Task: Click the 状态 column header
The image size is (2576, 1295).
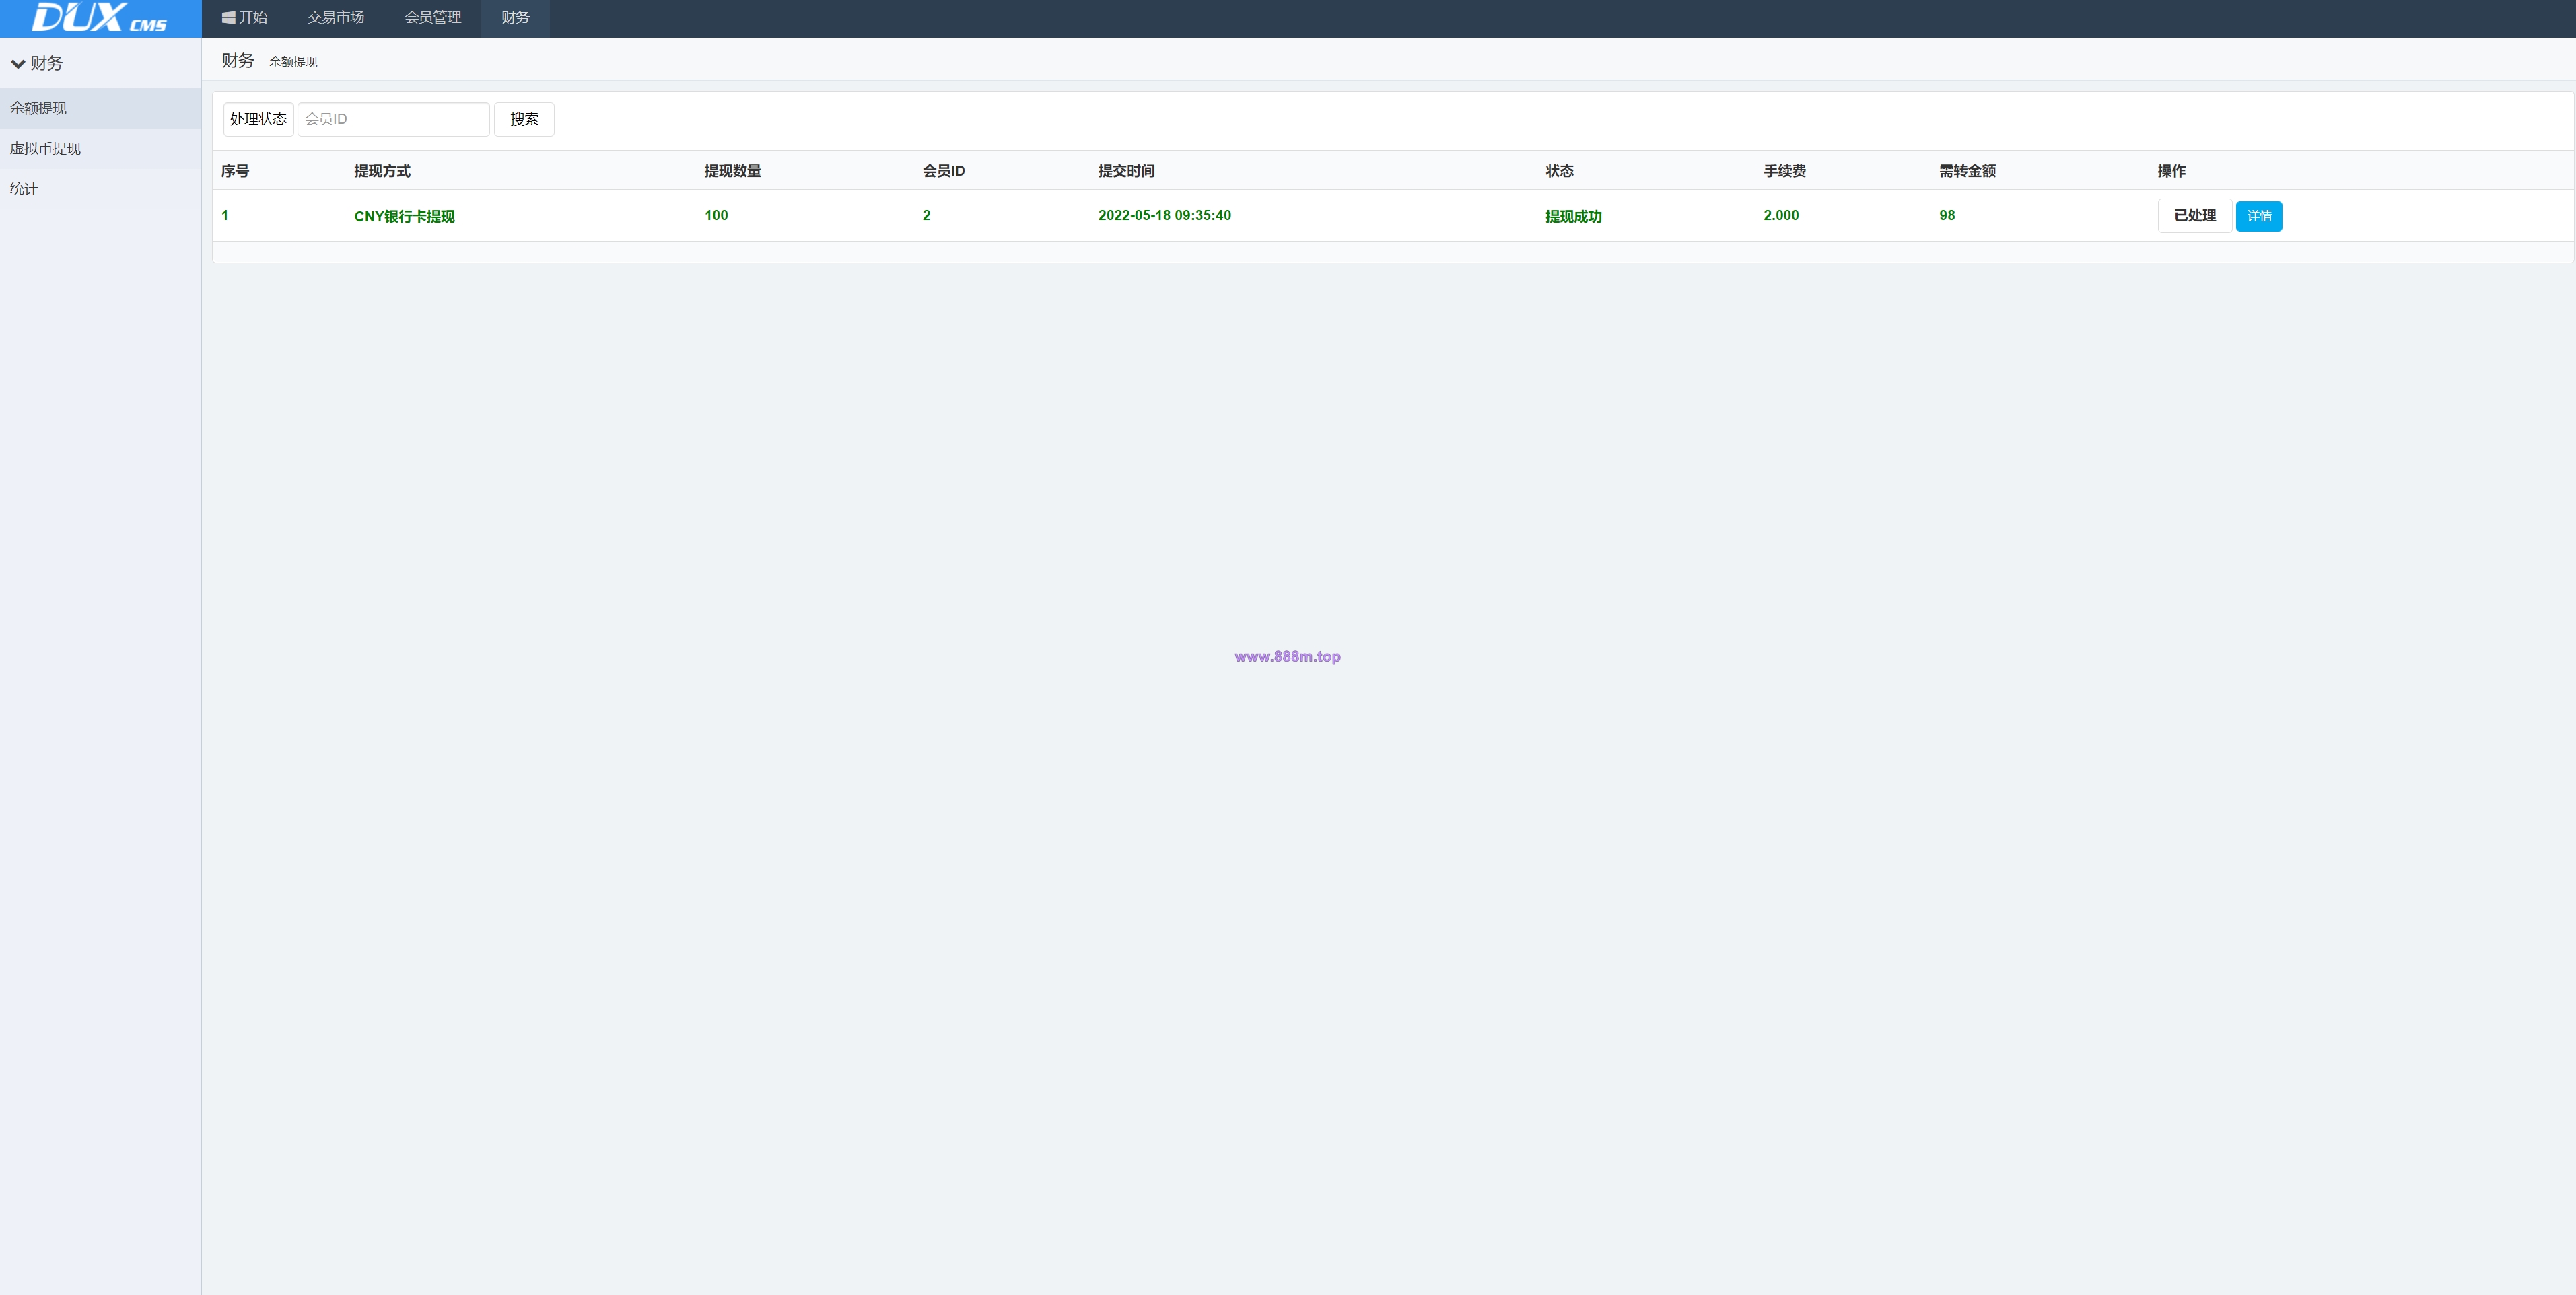Action: pyautogui.click(x=1560, y=171)
